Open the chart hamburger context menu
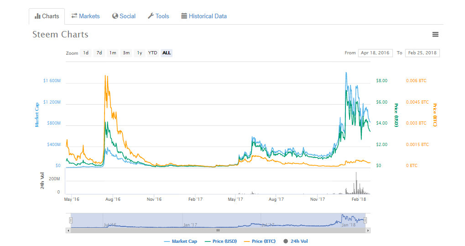This screenshot has width=465, height=246. coord(435,34)
